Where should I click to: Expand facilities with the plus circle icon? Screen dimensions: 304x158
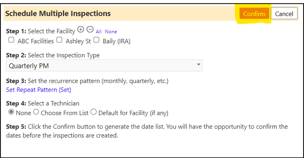(81, 29)
